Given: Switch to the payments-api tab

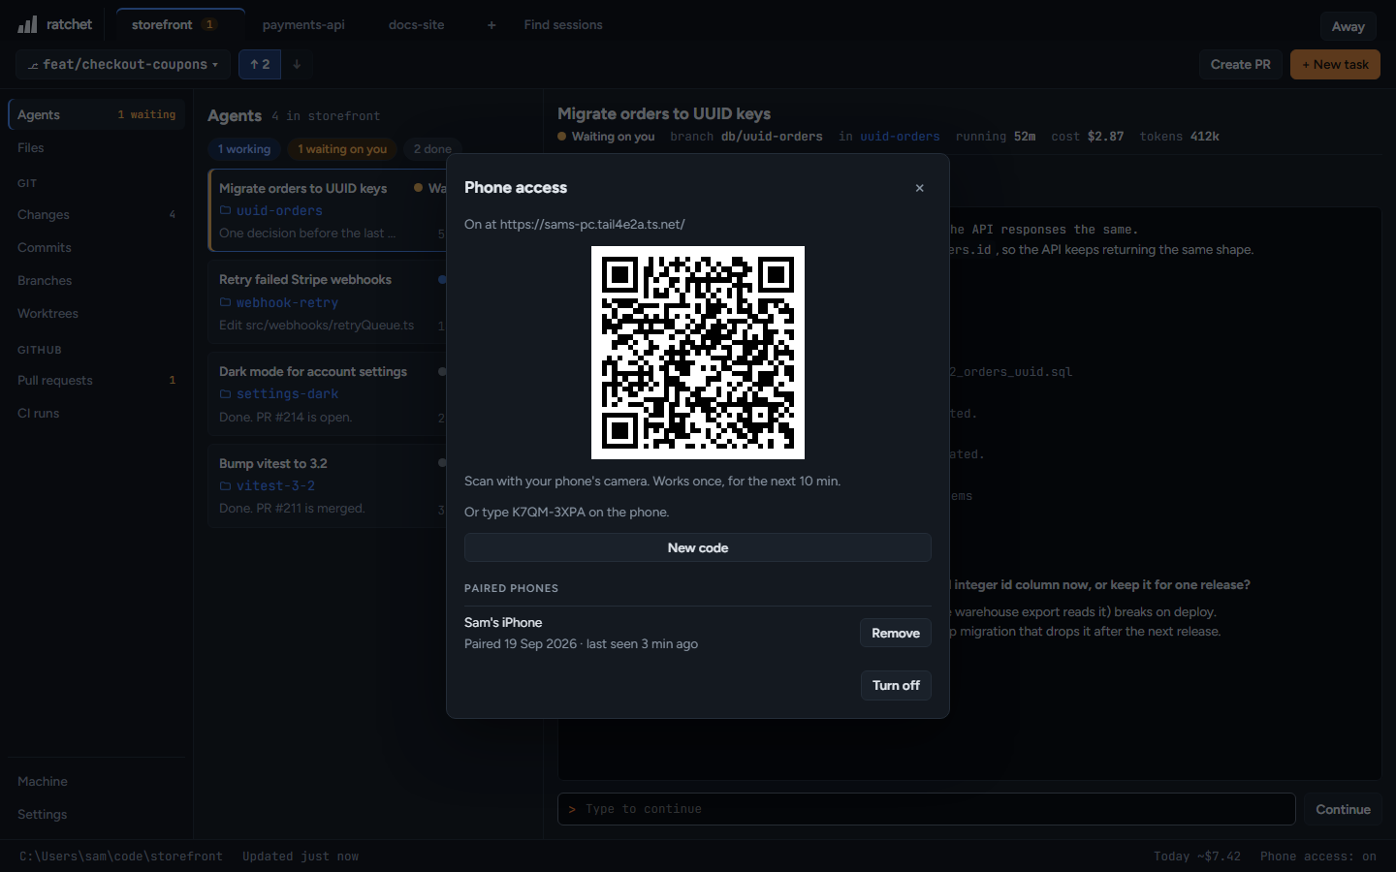Looking at the screenshot, I should (303, 25).
